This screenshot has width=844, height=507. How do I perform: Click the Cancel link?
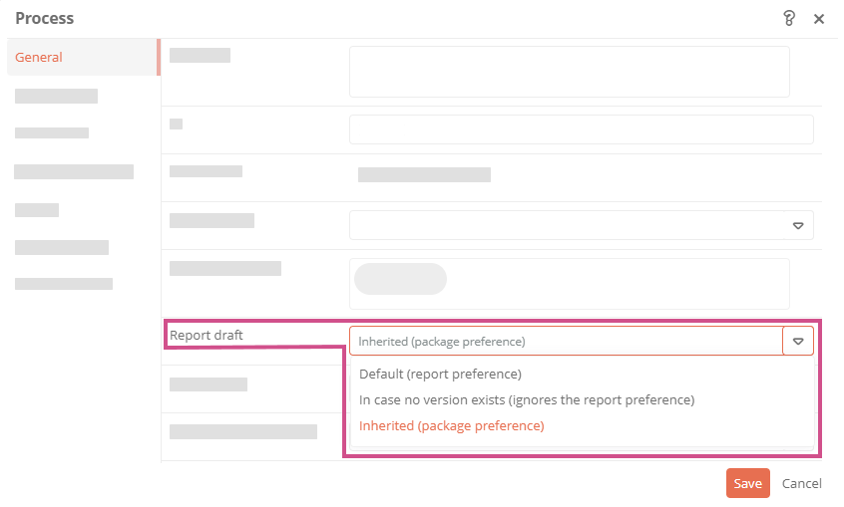point(801,483)
